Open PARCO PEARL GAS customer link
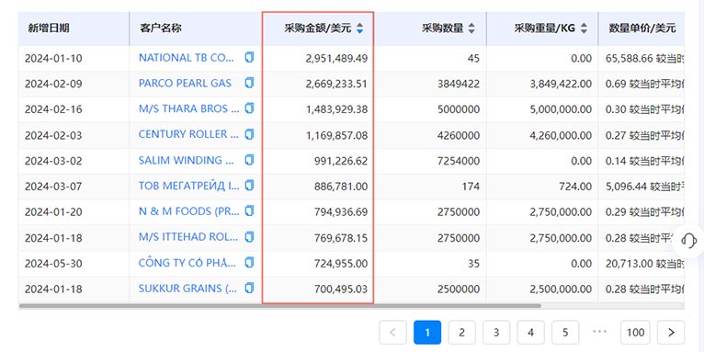 (x=185, y=84)
